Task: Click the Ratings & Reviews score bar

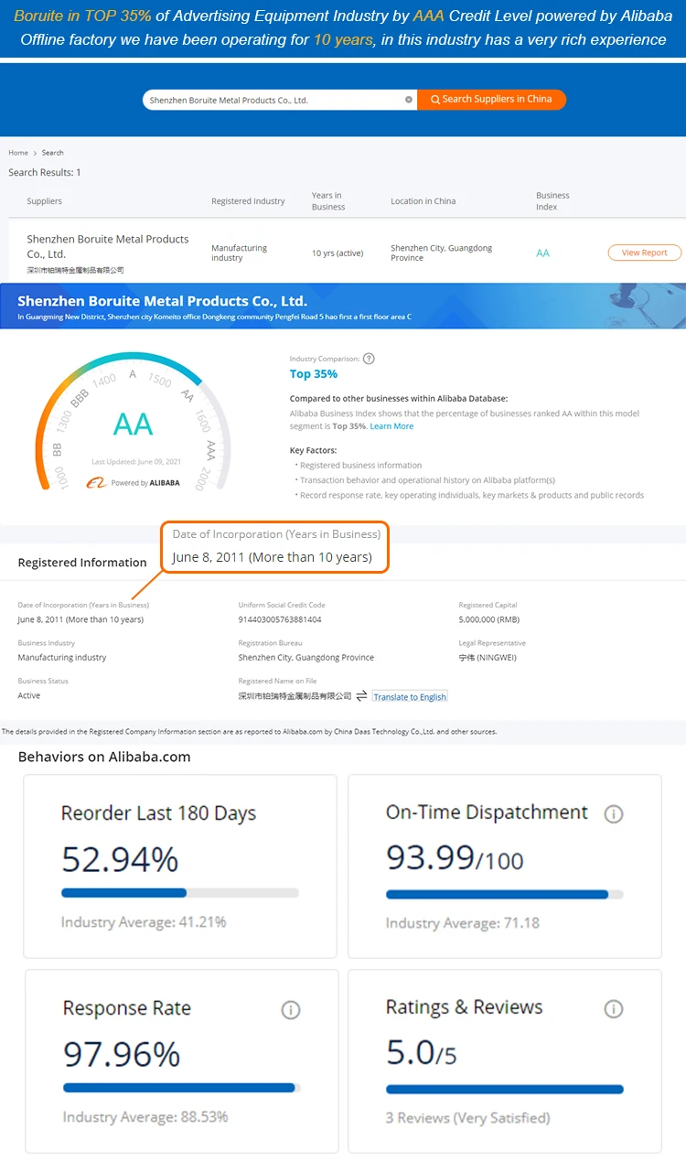Action: click(504, 1090)
